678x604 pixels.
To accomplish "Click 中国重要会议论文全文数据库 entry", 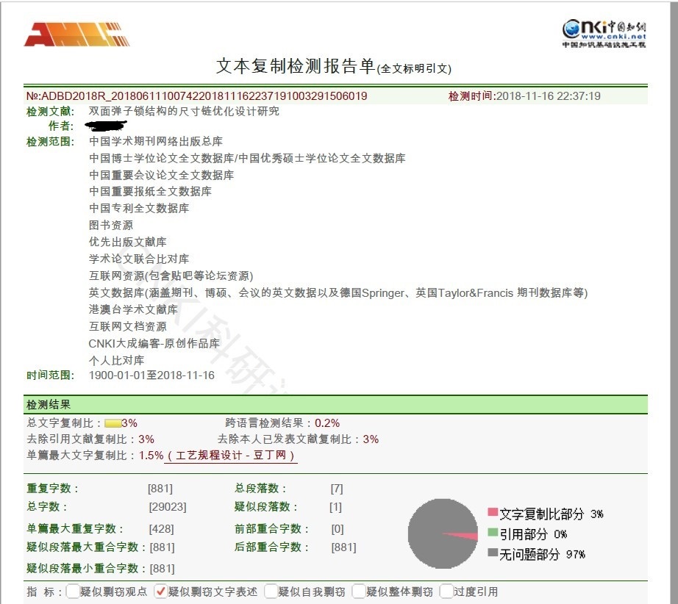I will click(x=161, y=175).
